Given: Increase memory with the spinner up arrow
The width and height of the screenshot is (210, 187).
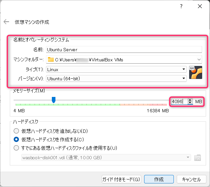Looking at the screenshot, I should [x=190, y=100].
